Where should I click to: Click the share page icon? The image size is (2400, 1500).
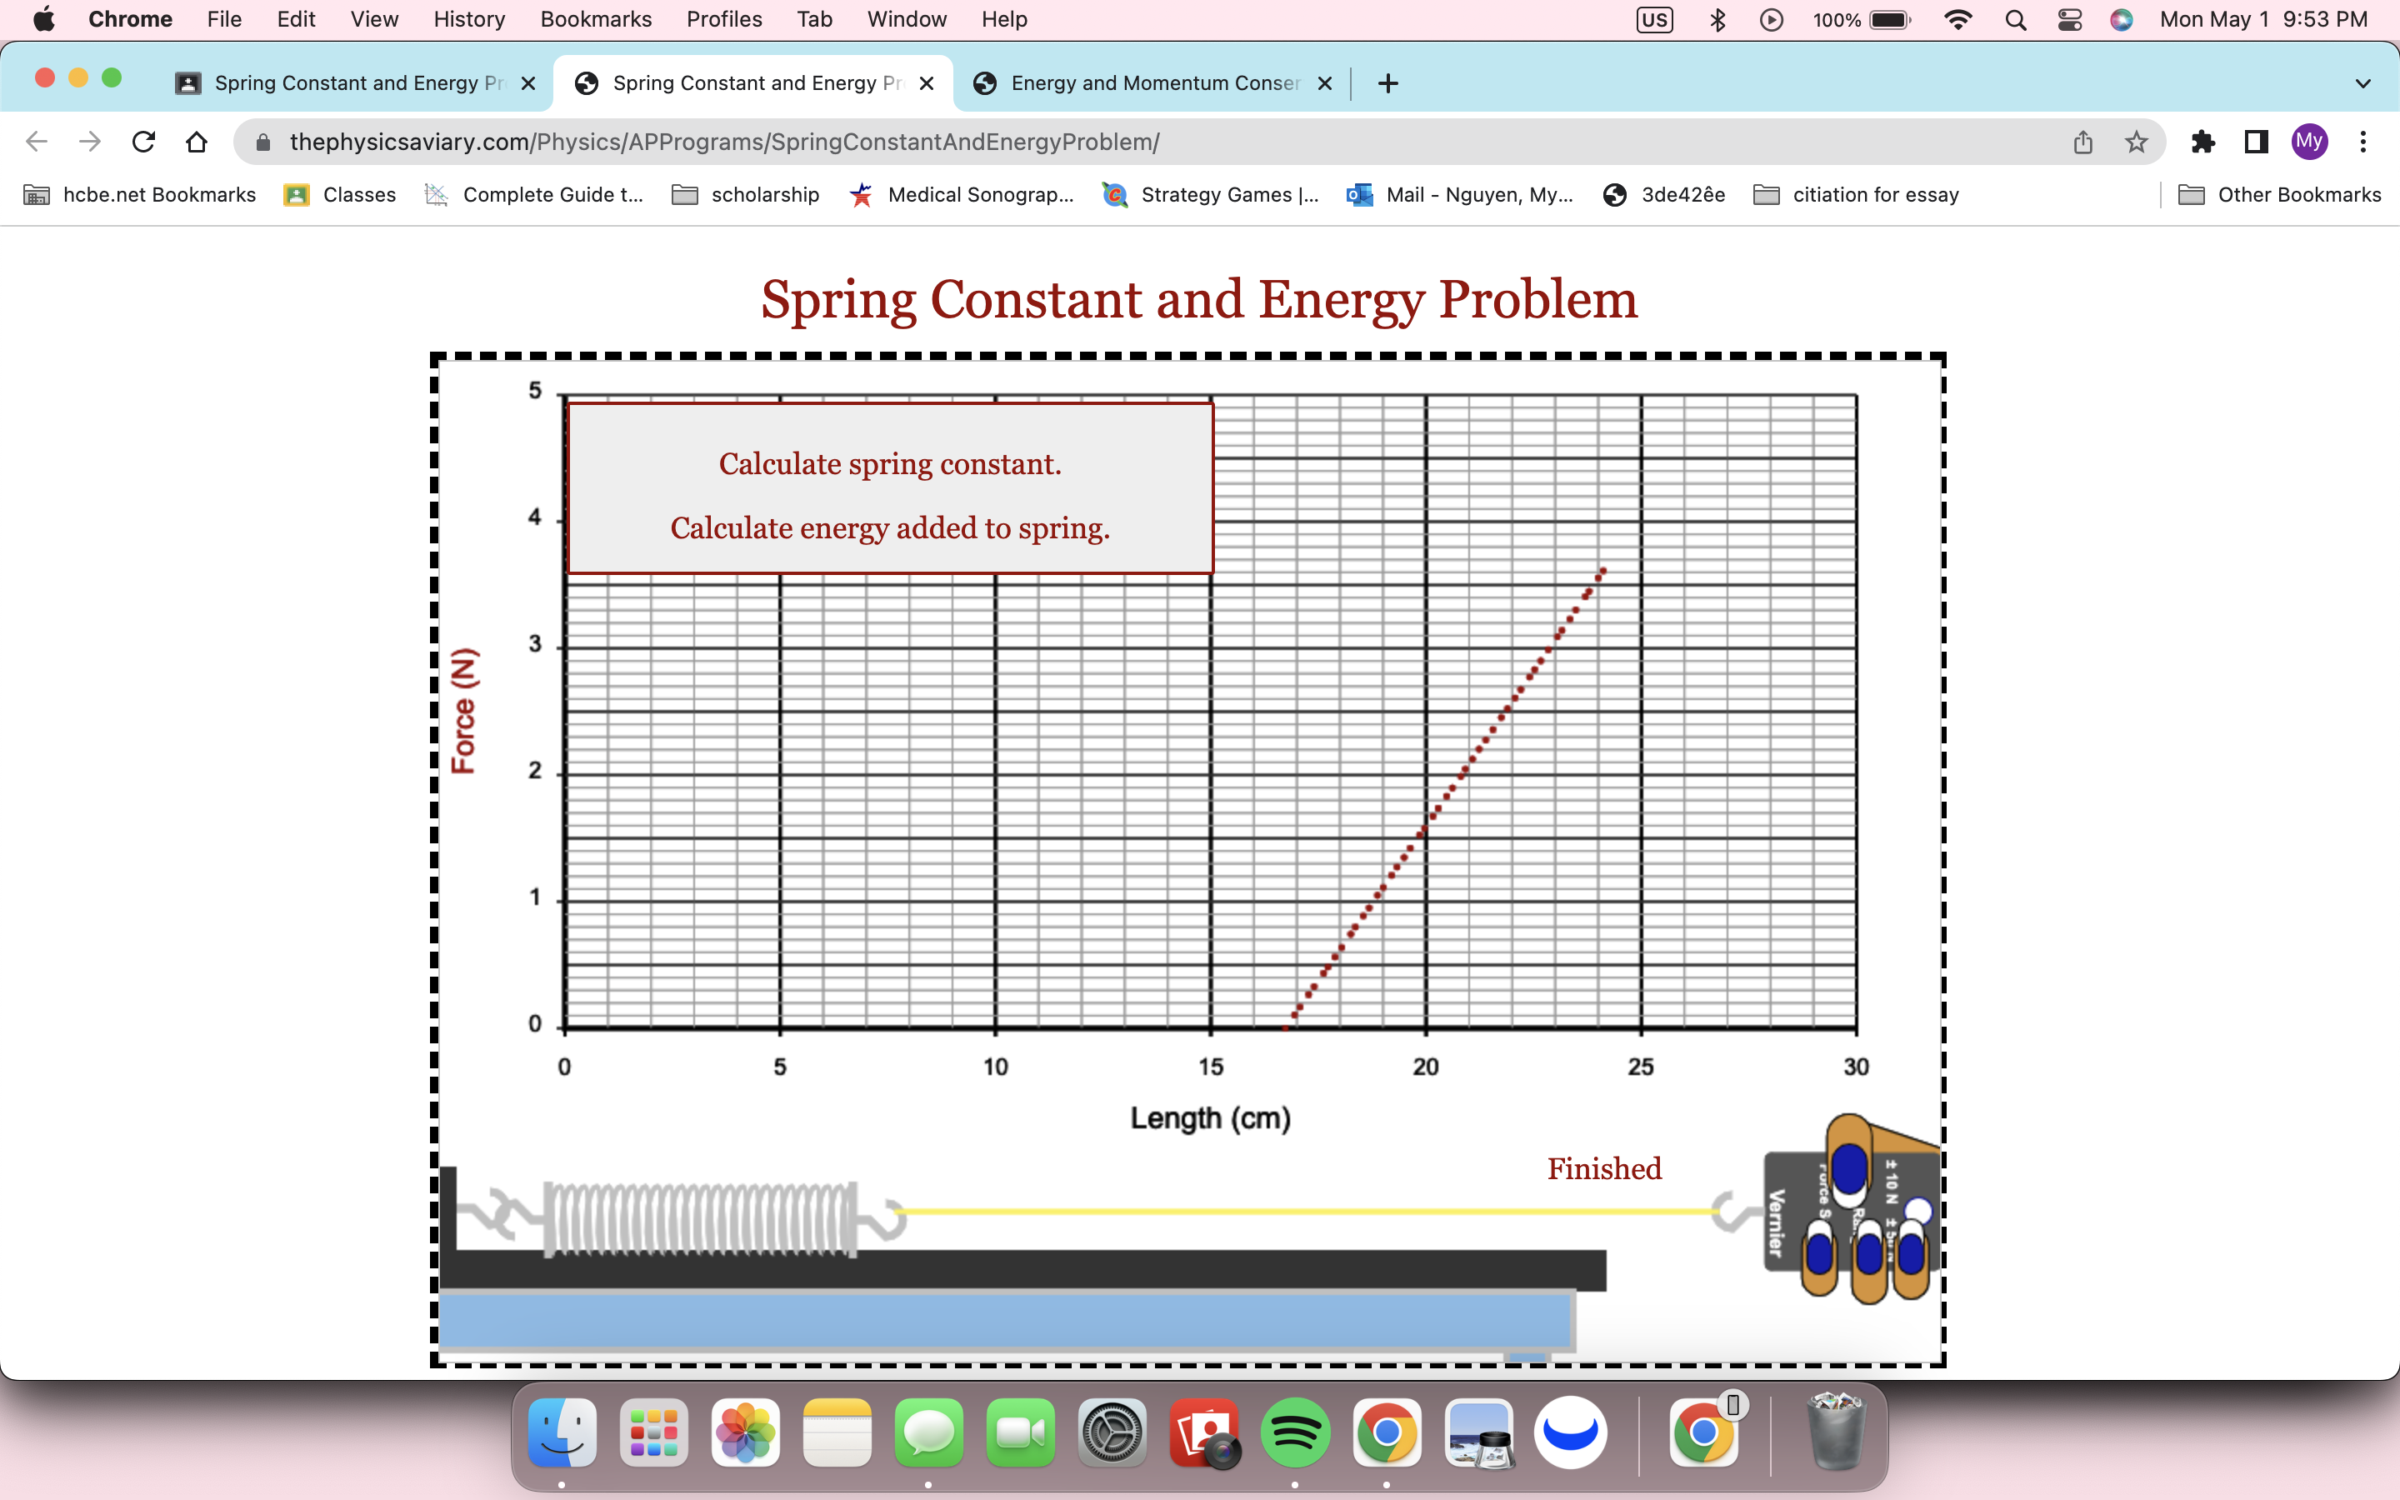click(x=2082, y=142)
